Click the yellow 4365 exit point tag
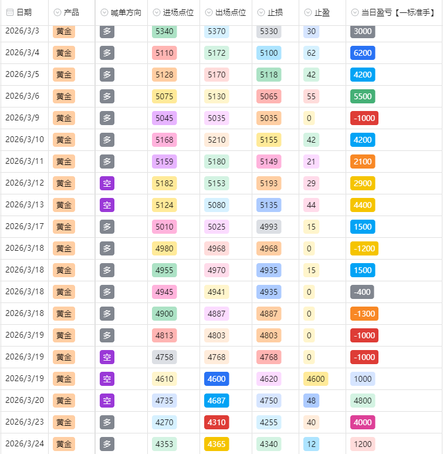Image resolution: width=443 pixels, height=454 pixels. [x=217, y=444]
